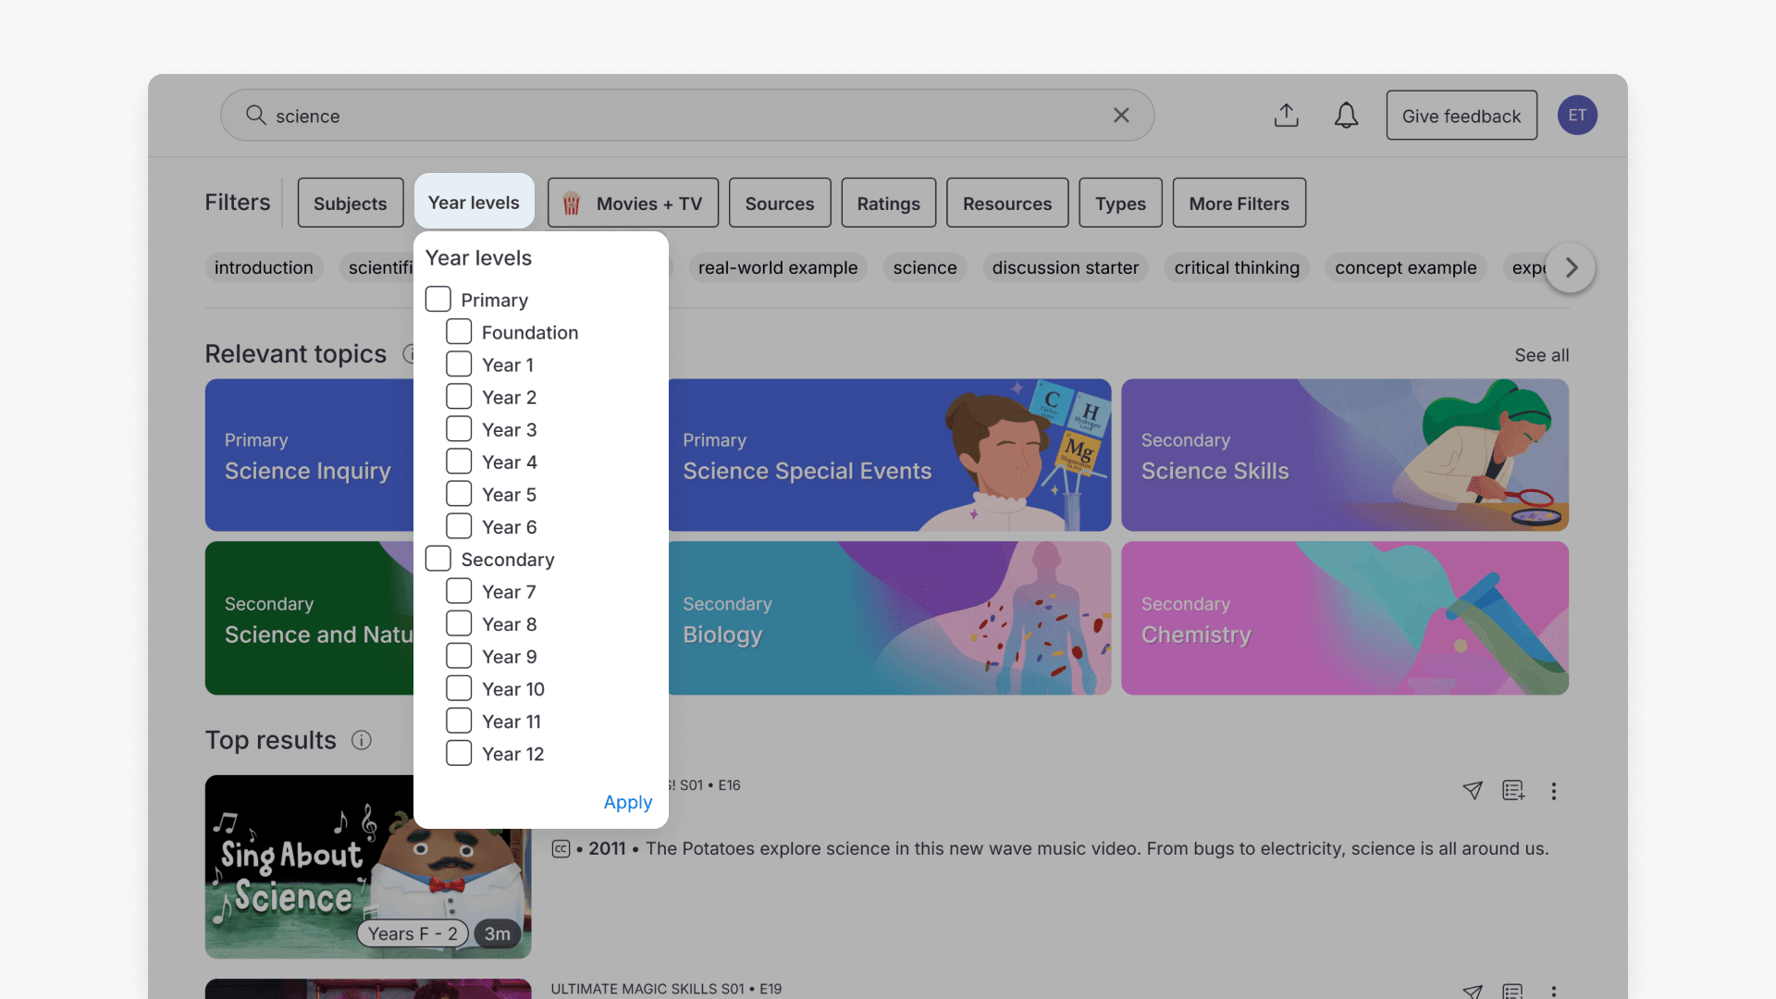Add first result to playlist icon
This screenshot has height=999, width=1776.
[1513, 791]
